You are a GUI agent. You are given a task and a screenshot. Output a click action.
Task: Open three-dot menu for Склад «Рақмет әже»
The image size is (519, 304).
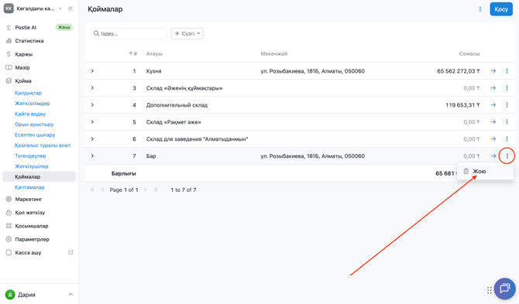coord(507,122)
